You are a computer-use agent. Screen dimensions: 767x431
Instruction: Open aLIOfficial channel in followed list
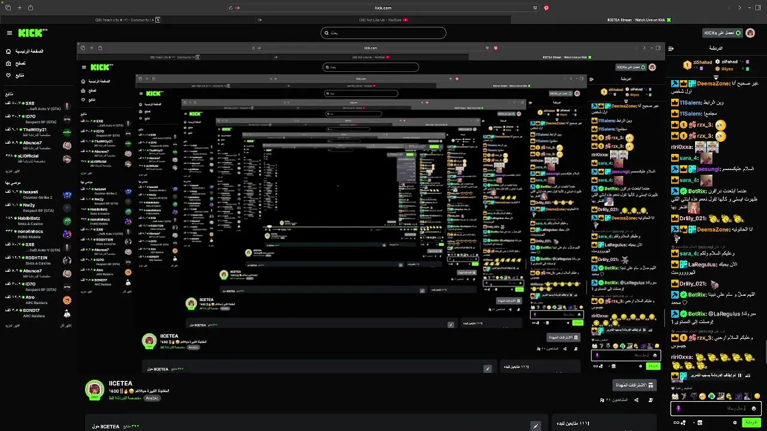pos(37,158)
